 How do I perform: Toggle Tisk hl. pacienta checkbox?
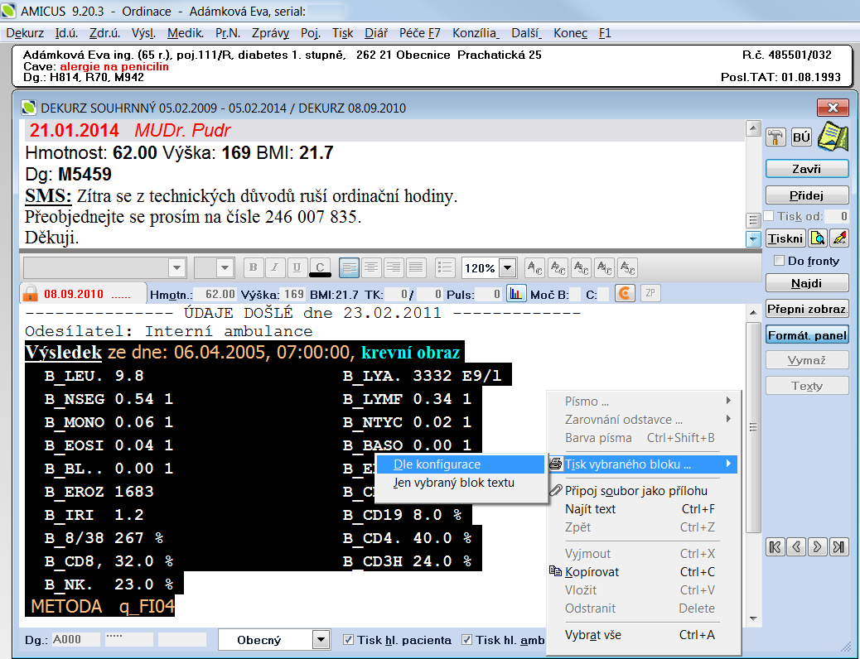tap(348, 640)
